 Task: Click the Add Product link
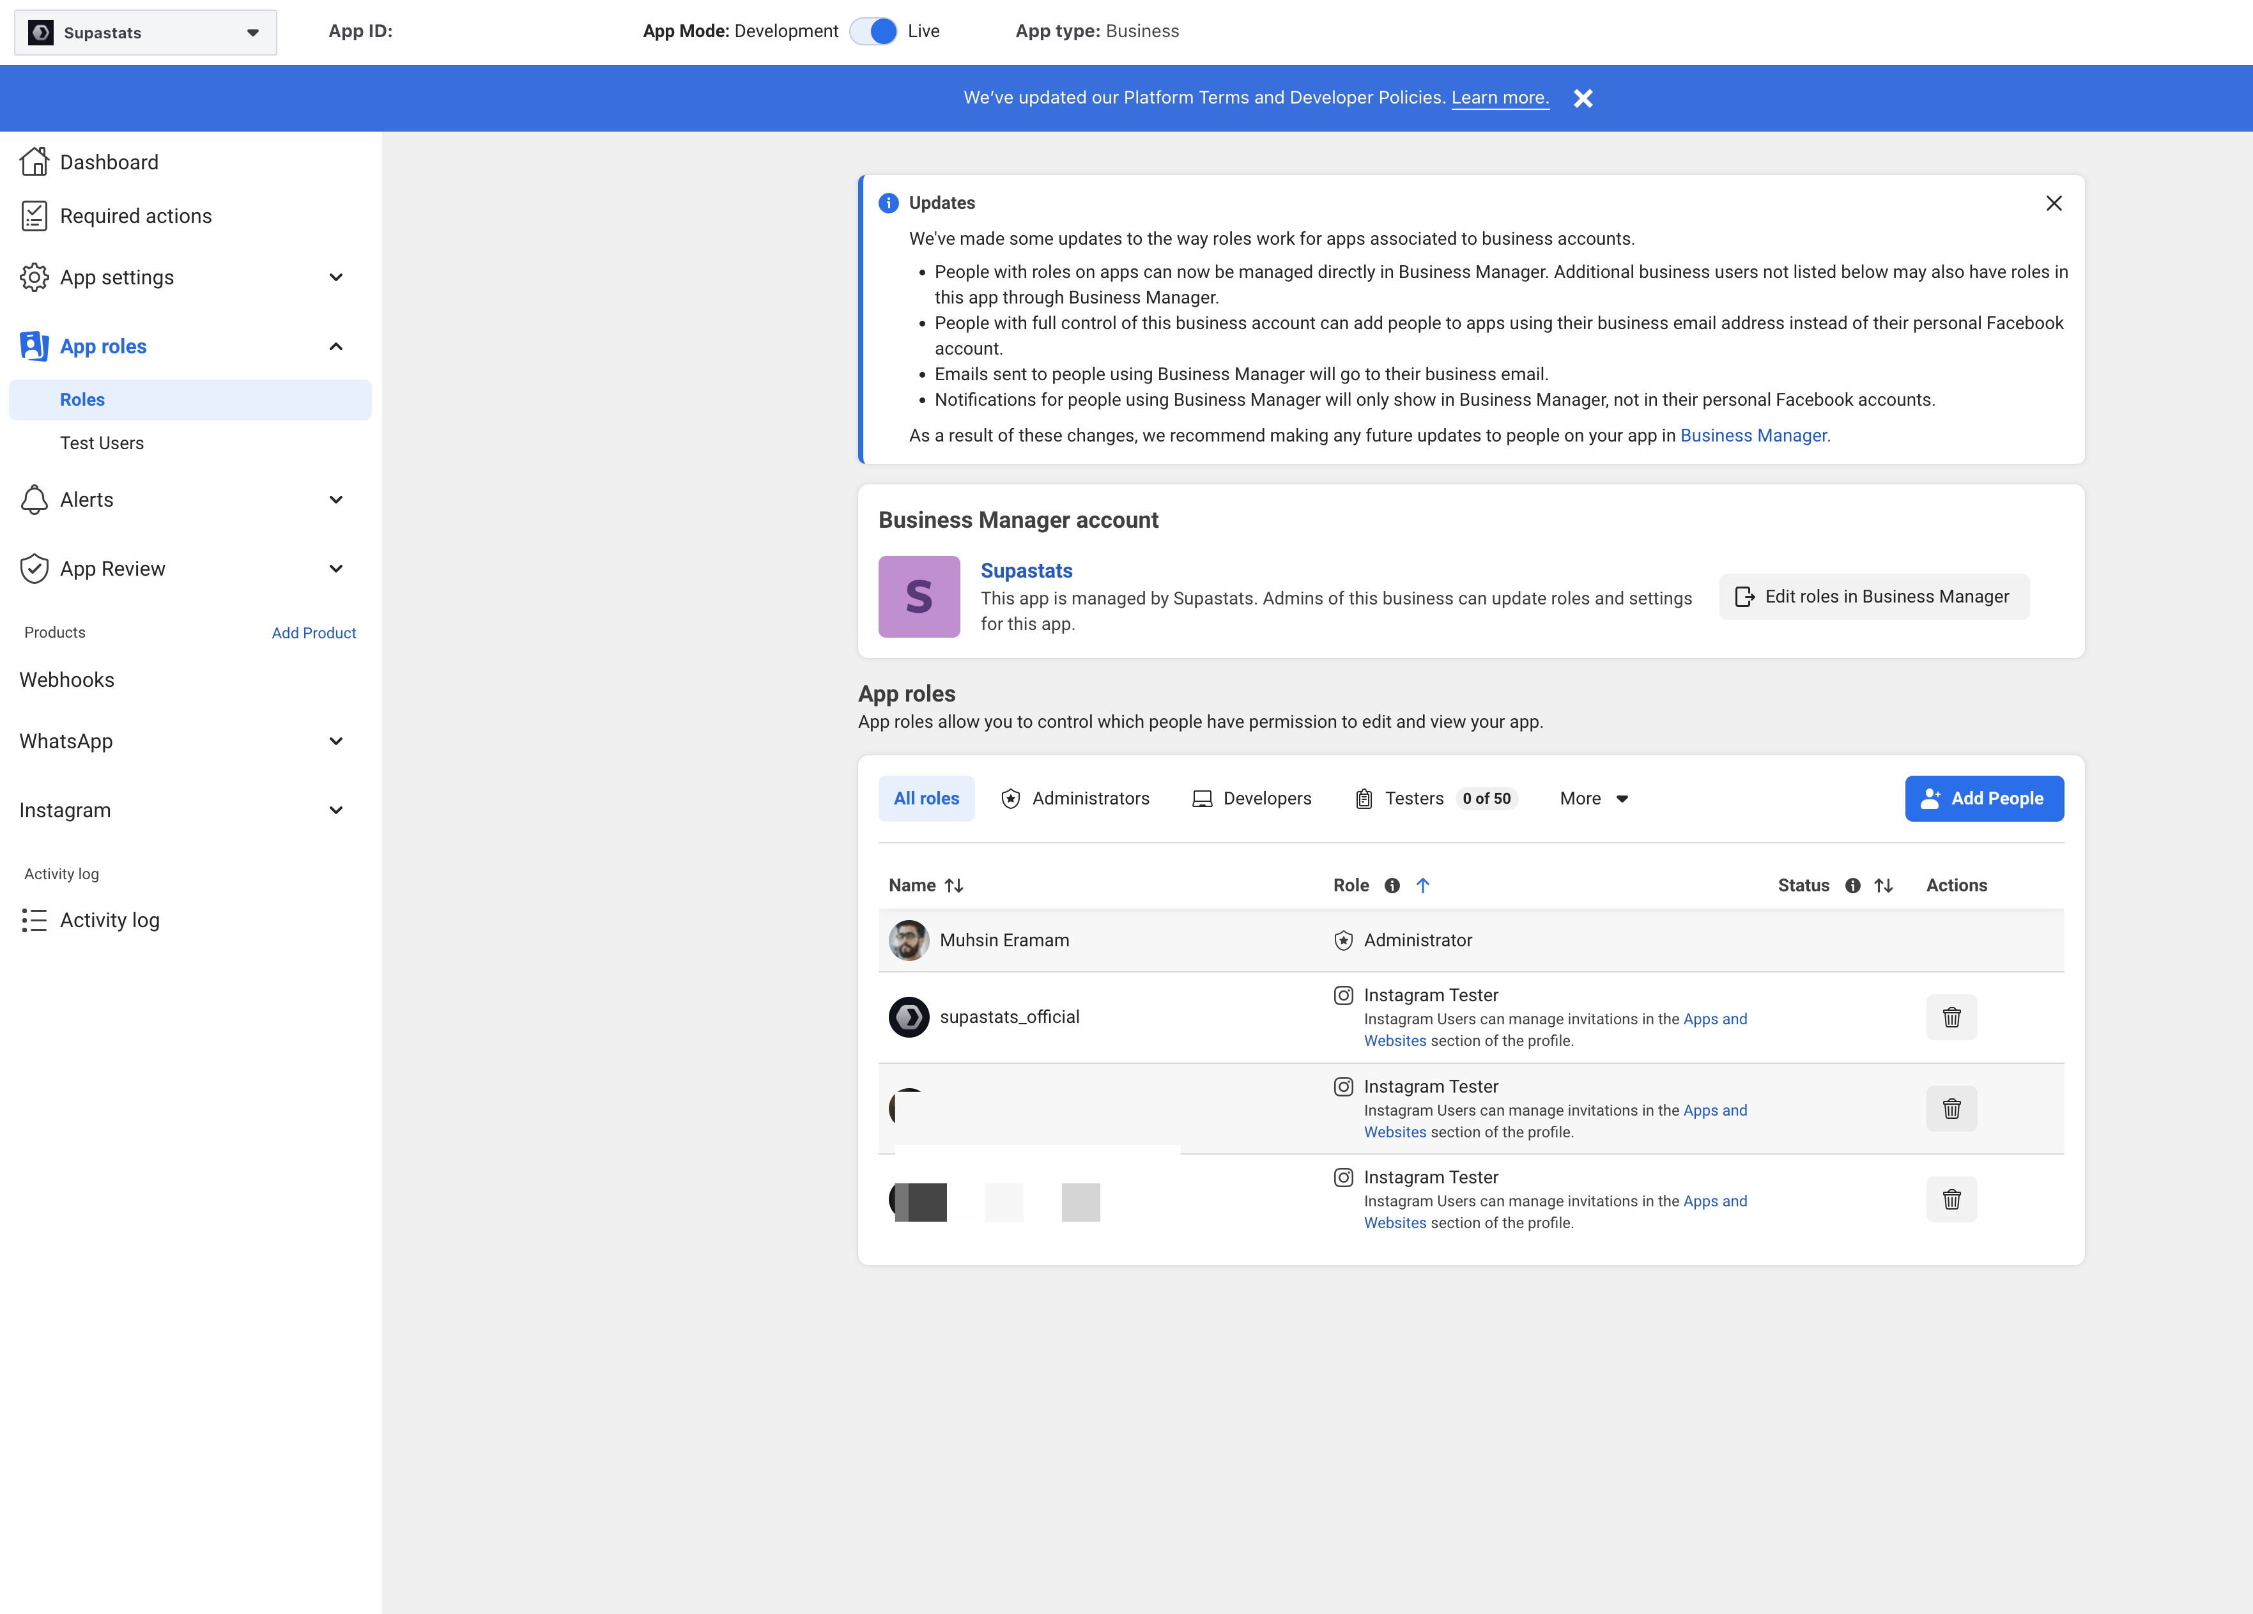click(x=314, y=633)
